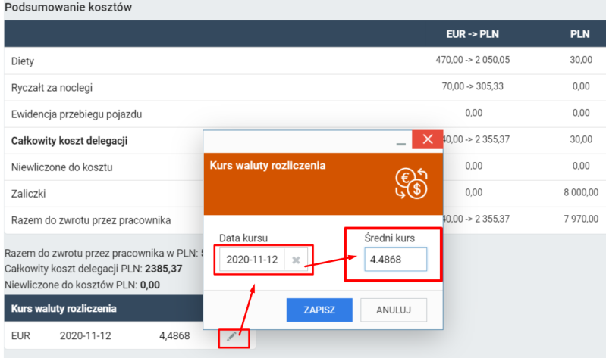This screenshot has width=606, height=358.
Task: Click the Diety PLN value 30,00
Action: point(581,60)
